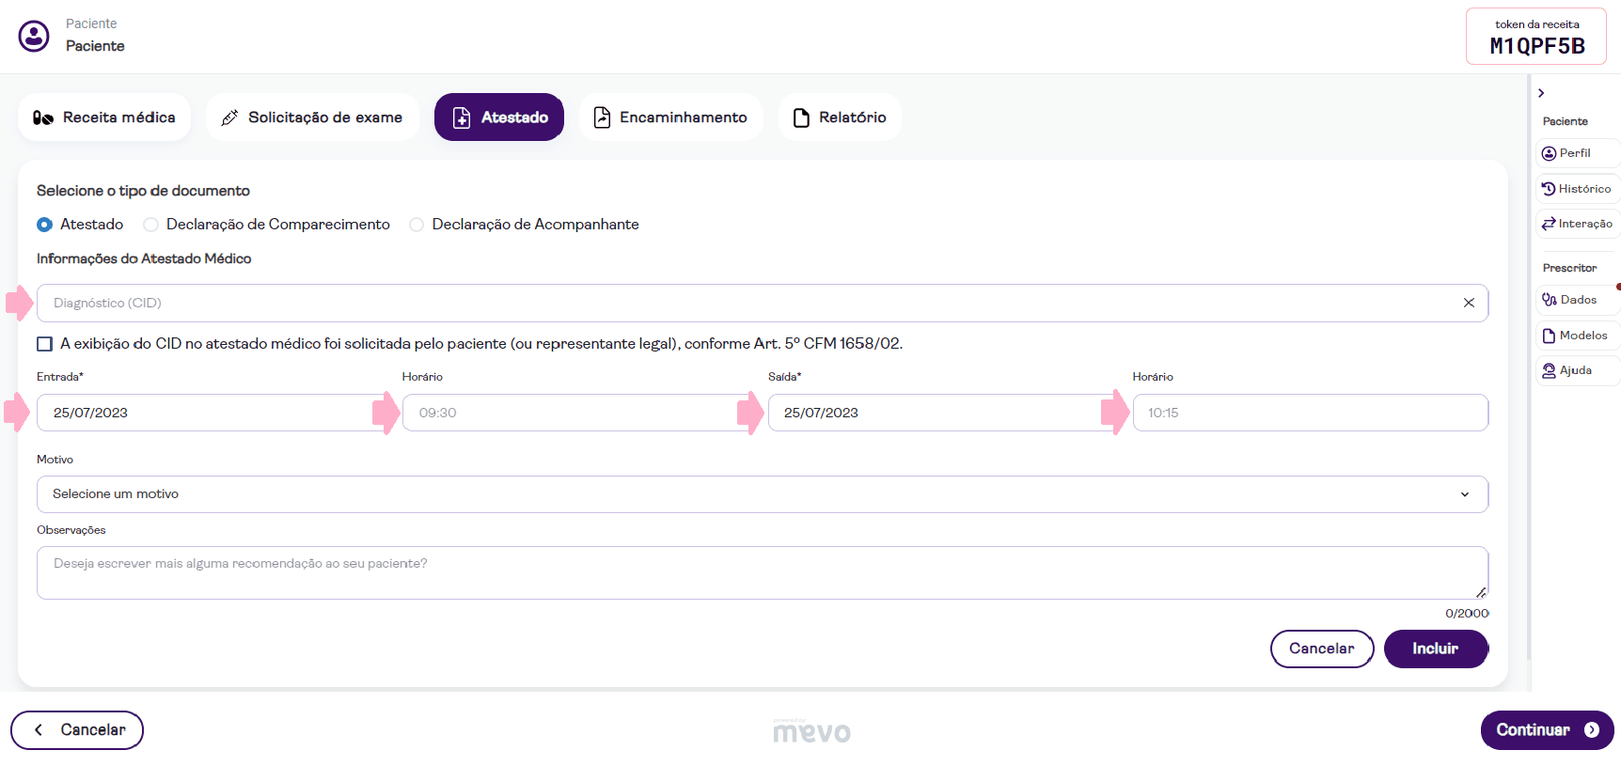The image size is (1621, 766).
Task: Clear the Diagnóstico CID field with X
Action: 1468,303
